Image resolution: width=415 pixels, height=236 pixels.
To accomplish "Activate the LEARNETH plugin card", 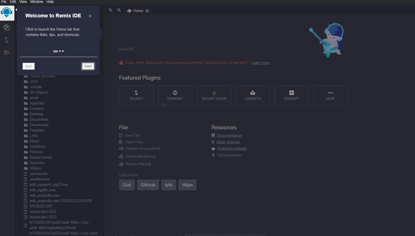I will point(253,96).
